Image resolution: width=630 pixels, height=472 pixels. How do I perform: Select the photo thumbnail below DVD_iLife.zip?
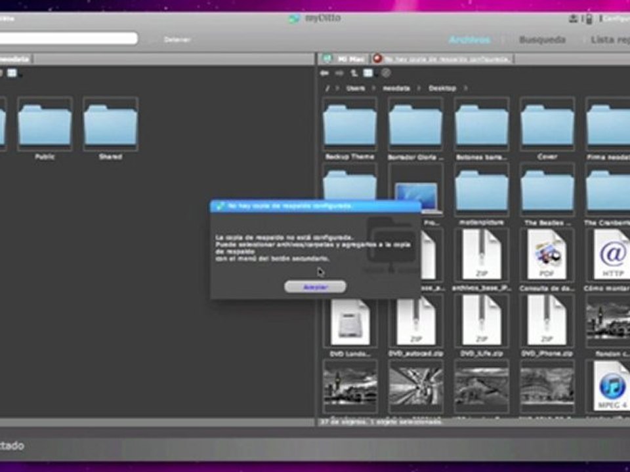pyautogui.click(x=481, y=387)
